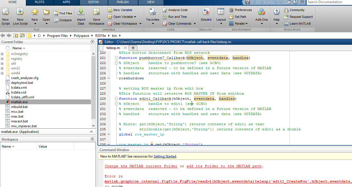Open the Getting Started link

coord(165,156)
